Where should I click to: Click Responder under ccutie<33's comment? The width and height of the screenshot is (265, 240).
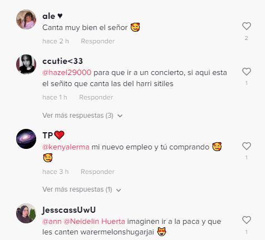click(96, 97)
